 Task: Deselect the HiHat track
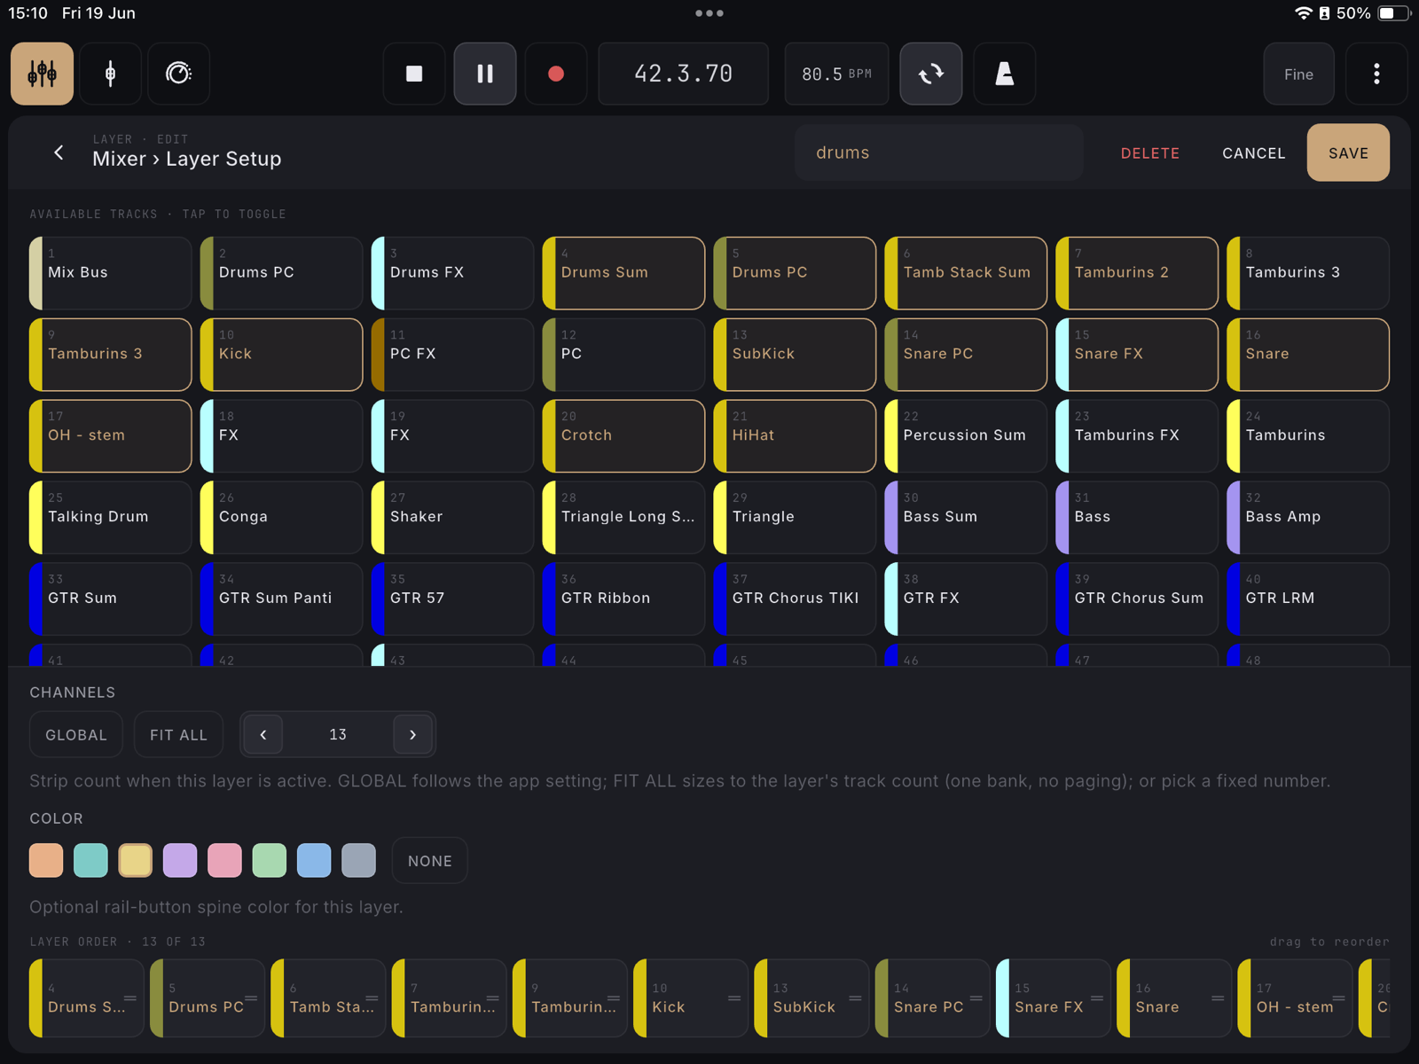point(795,436)
